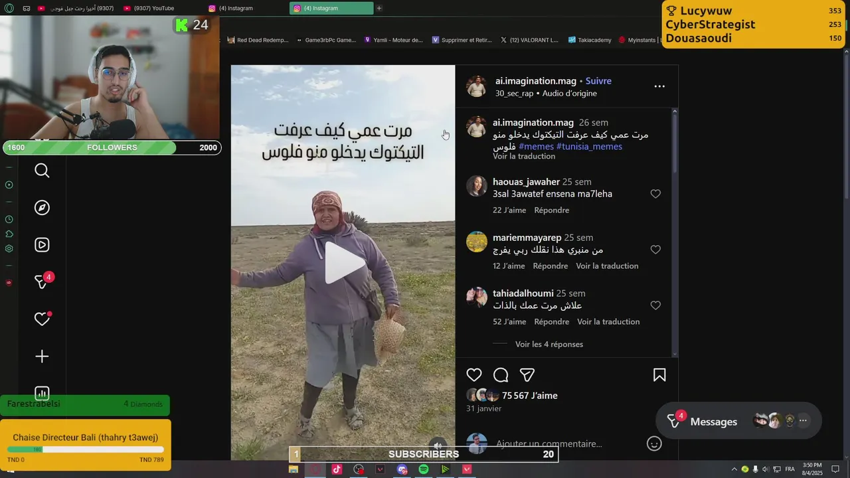This screenshot has width=850, height=478.
Task: Open the Messages widget three-dot menu
Action: pos(803,420)
